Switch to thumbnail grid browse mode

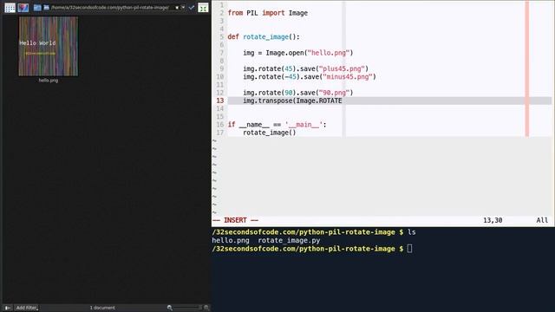pos(10,8)
